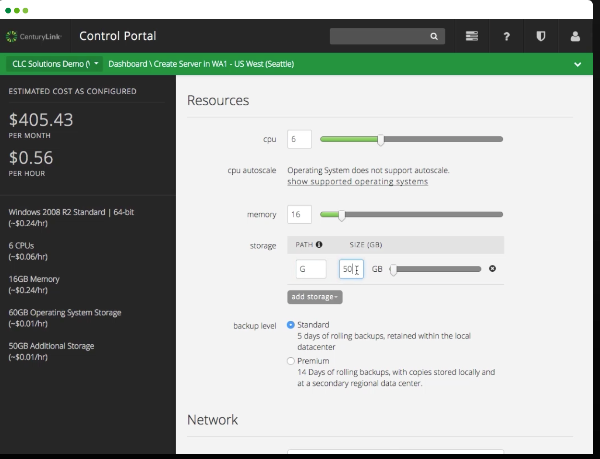Focus the cpu count input field
This screenshot has width=600, height=459.
pos(300,139)
